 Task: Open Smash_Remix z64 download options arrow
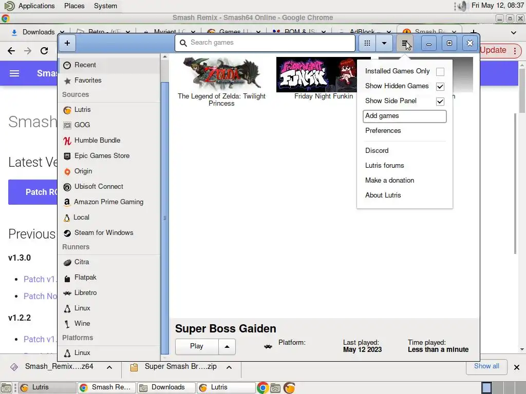coord(109,367)
